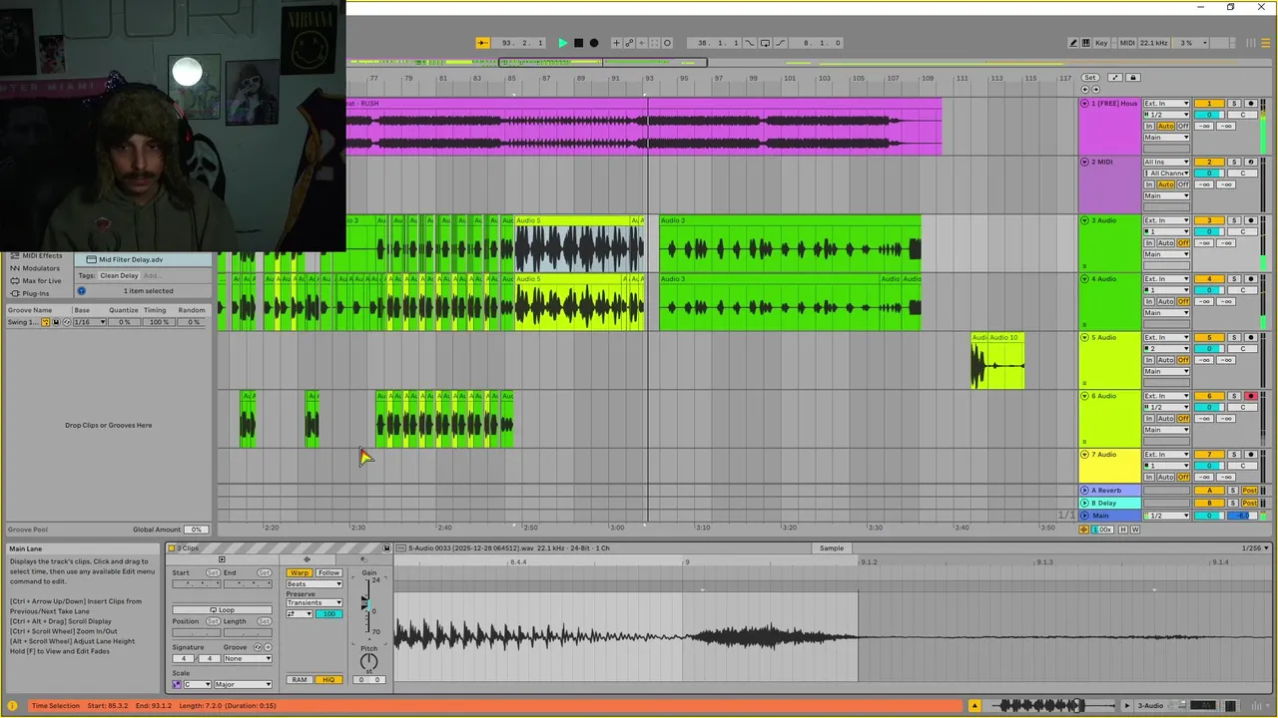Unfold the A Reverb return track
Viewport: 1278px width, 718px height.
tap(1085, 491)
